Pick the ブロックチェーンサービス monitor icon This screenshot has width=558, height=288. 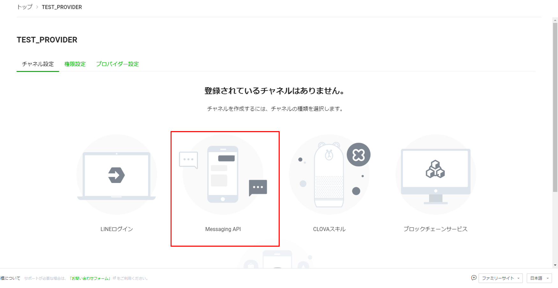[x=436, y=174]
